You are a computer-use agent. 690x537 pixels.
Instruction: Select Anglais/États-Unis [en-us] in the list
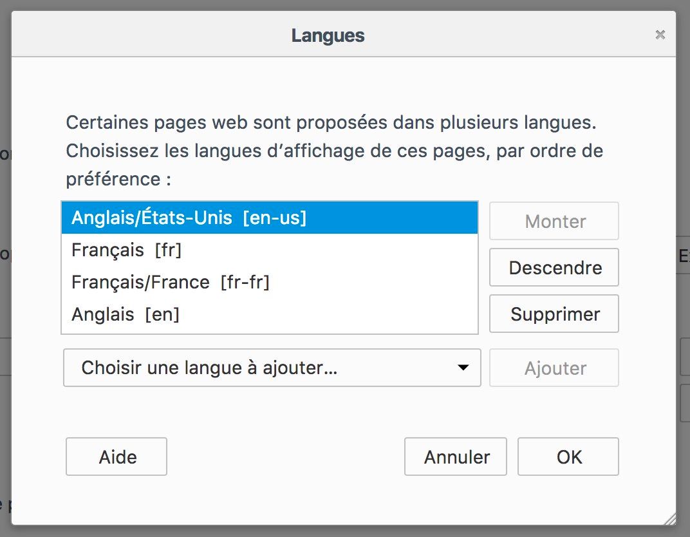[x=269, y=218]
